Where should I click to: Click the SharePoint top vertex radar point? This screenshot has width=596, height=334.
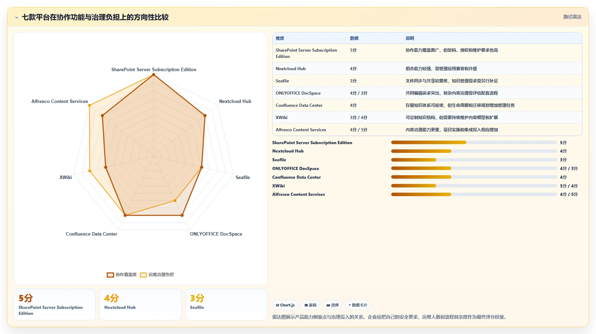[x=153, y=75]
